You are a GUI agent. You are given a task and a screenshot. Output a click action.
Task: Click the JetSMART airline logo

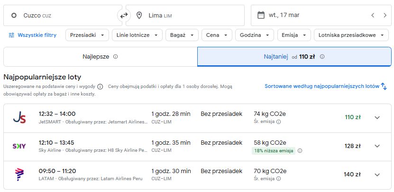[x=19, y=118]
